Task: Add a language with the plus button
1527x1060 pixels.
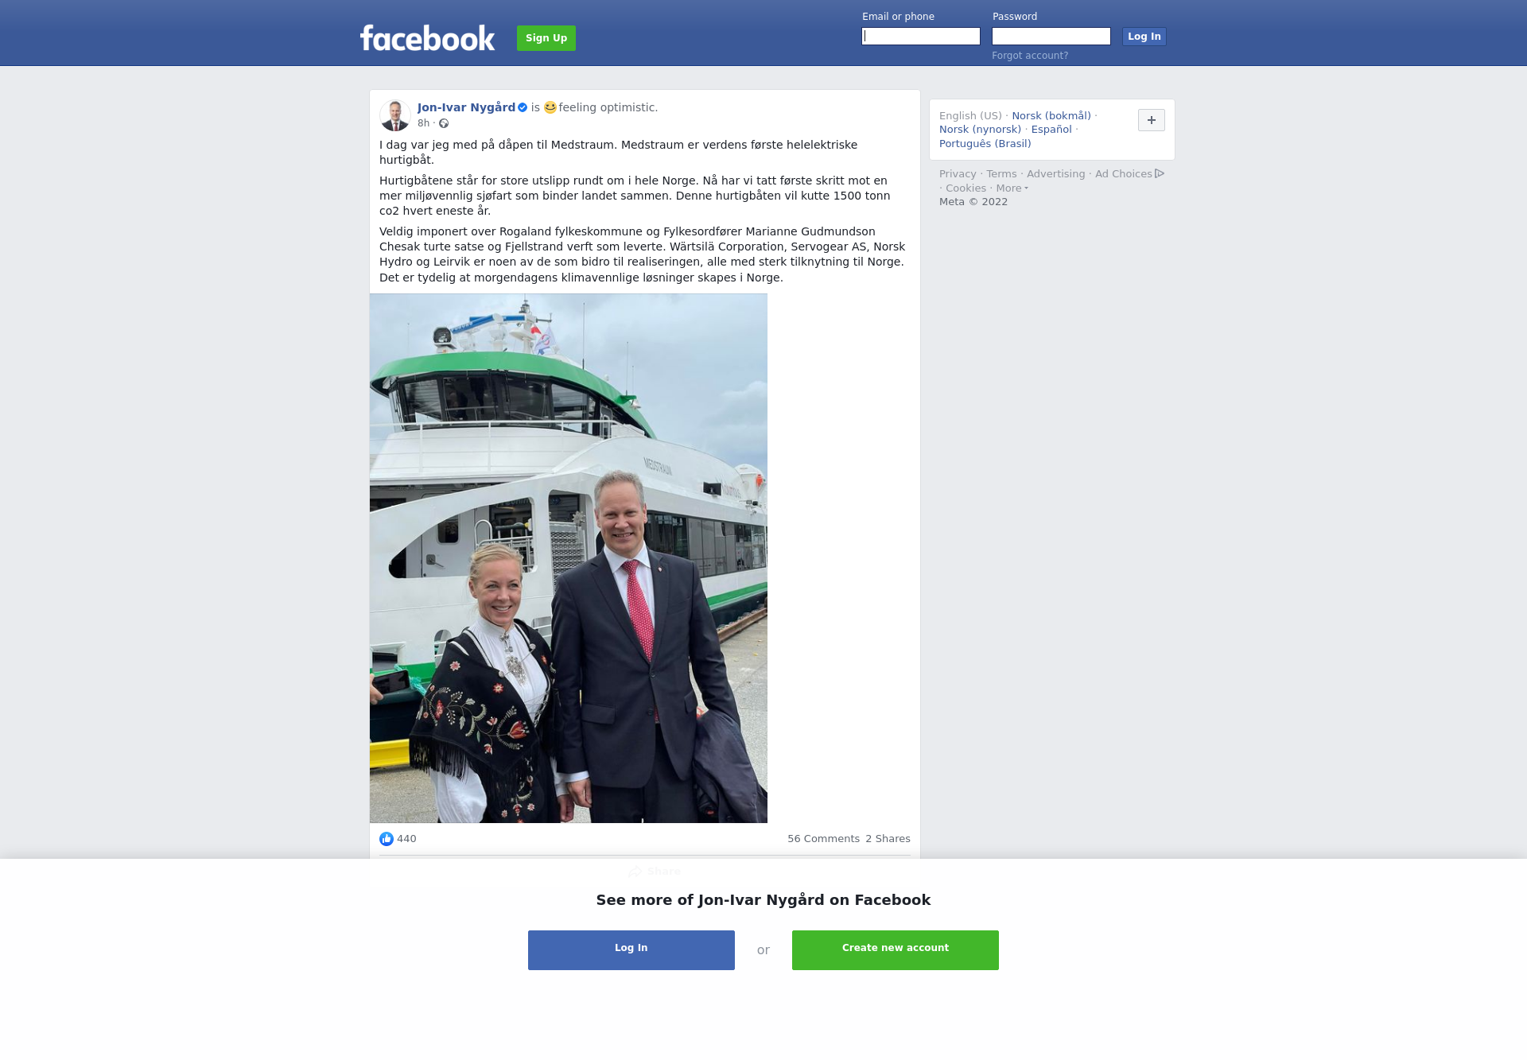Action: tap(1152, 120)
